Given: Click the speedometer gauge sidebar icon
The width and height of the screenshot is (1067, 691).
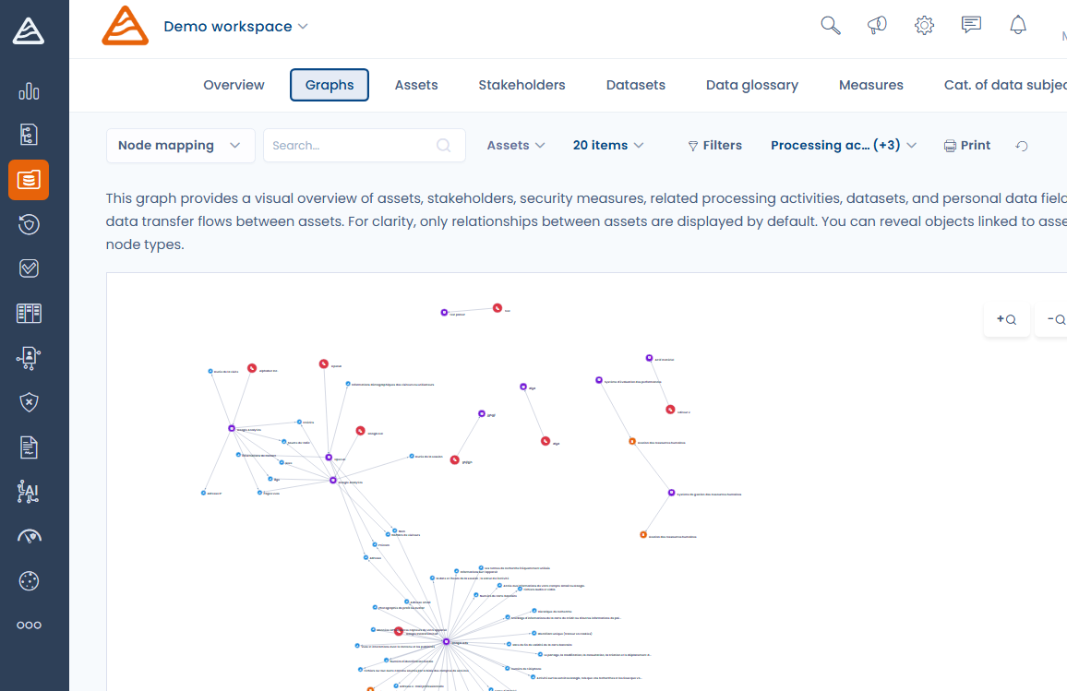Looking at the screenshot, I should click(28, 536).
